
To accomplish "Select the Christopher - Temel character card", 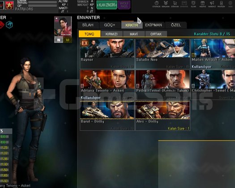I will 213,85.
